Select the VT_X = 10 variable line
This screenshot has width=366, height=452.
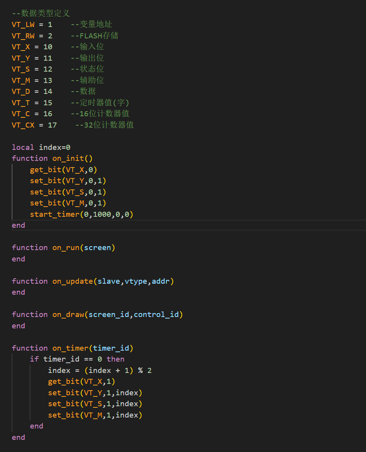point(32,47)
